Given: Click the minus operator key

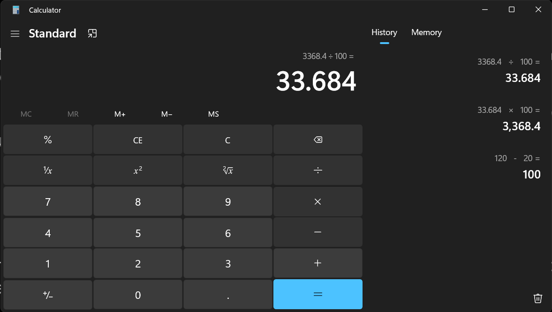Looking at the screenshot, I should (318, 232).
